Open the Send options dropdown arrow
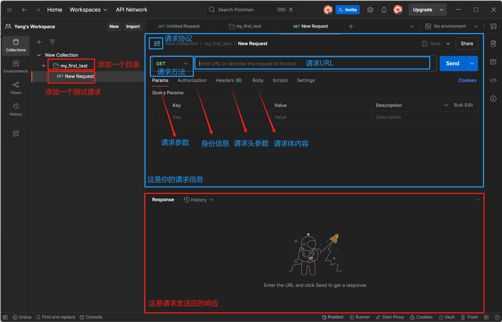The width and height of the screenshot is (502, 322). tap(472, 64)
